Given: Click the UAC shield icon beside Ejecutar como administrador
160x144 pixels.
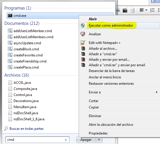Looking at the screenshot, I should click(83, 25).
